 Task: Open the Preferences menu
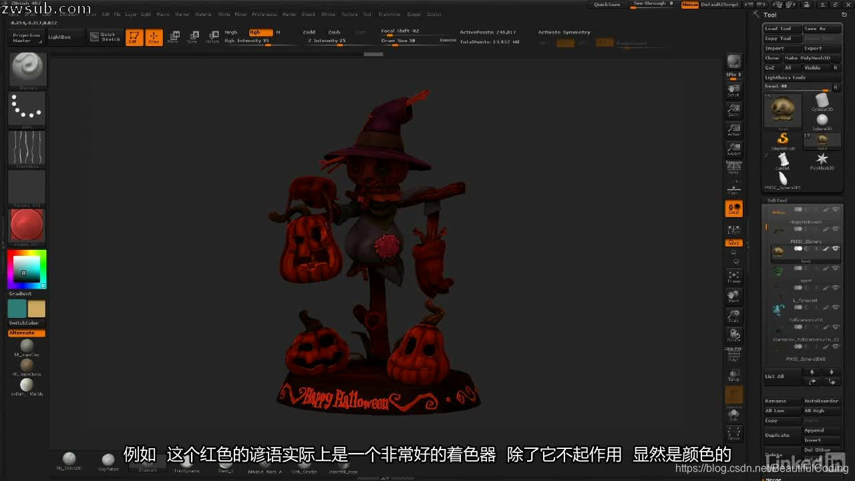[265, 14]
